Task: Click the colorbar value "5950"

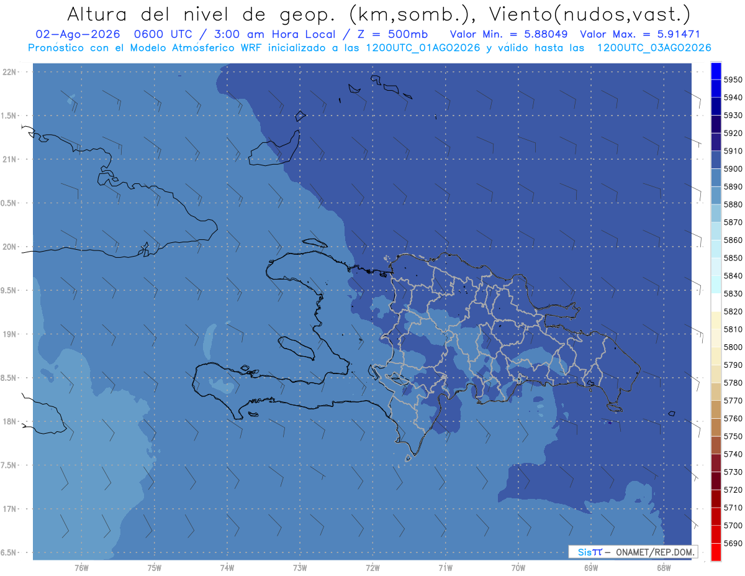Action: click(733, 80)
